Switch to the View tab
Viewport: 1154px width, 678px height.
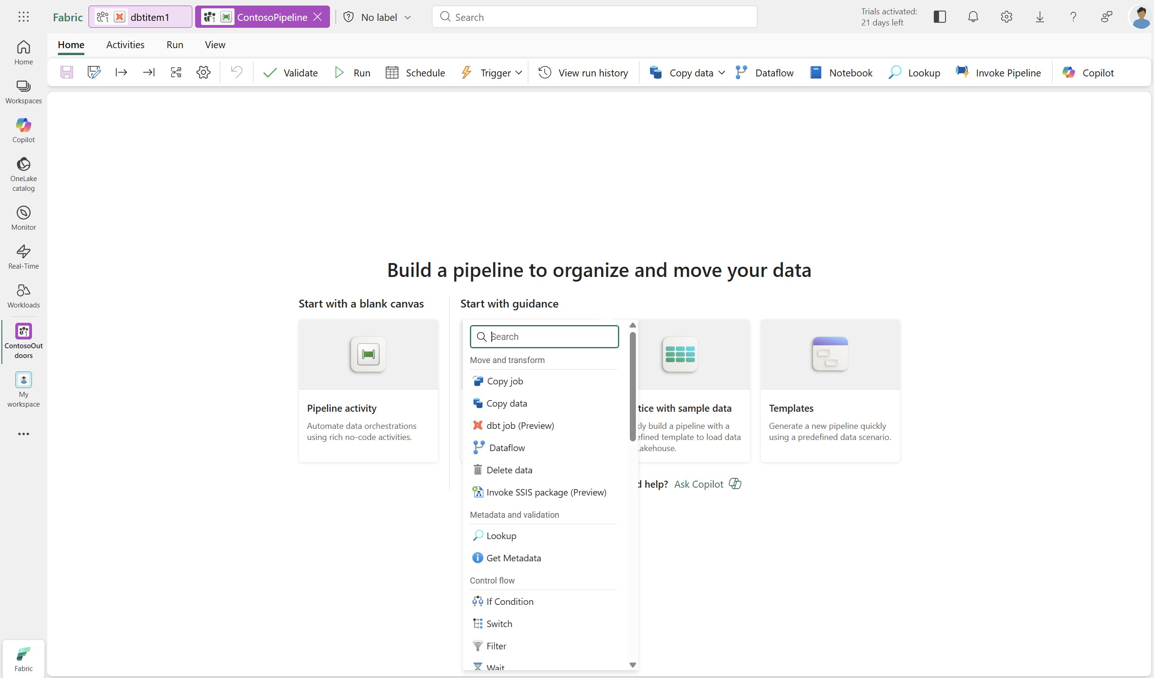pyautogui.click(x=215, y=44)
